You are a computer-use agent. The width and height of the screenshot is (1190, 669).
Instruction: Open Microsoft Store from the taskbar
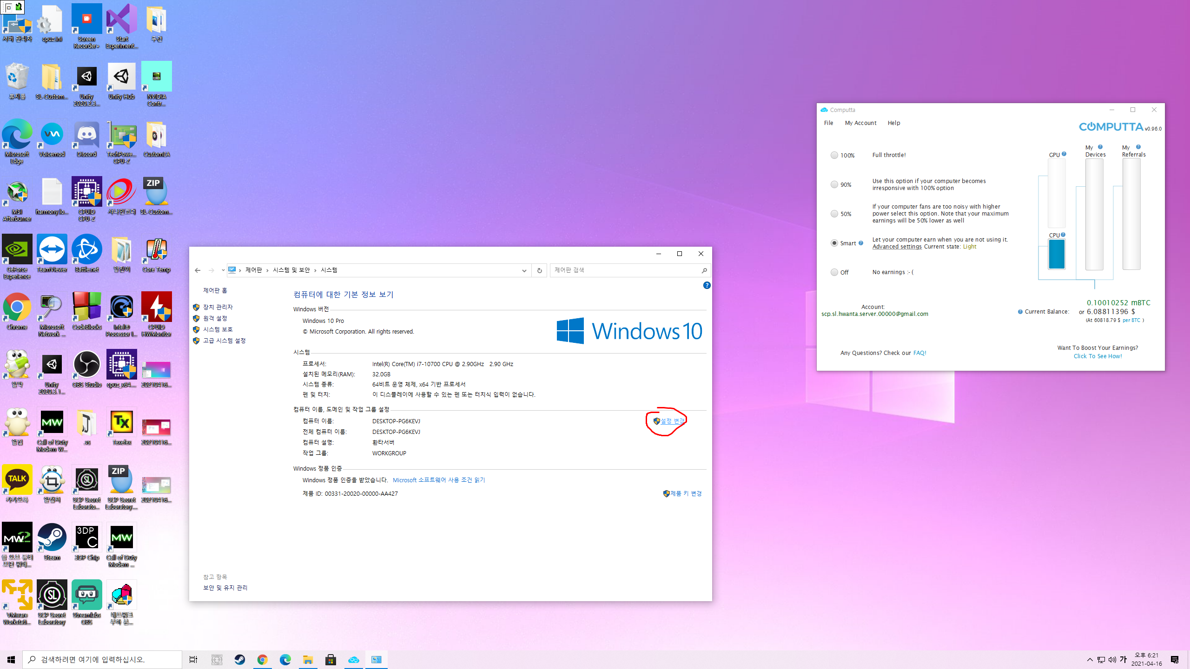coord(331,660)
